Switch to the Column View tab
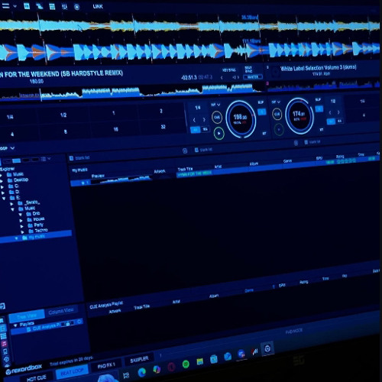This screenshot has height=382, width=382. (x=61, y=311)
